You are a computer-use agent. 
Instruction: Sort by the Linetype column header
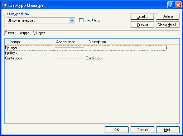[29, 42]
